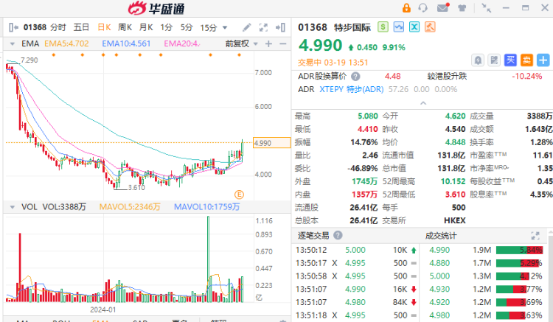This screenshot has width=553, height=322.
Task: Open the VOL indicator dropdown
Action: click(13, 207)
